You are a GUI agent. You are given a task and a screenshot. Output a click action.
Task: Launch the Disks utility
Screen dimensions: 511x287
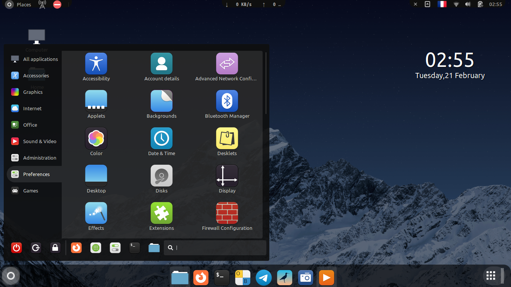tap(162, 179)
